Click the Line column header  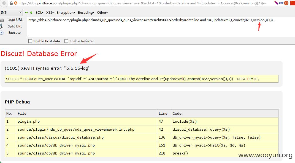point(164,113)
